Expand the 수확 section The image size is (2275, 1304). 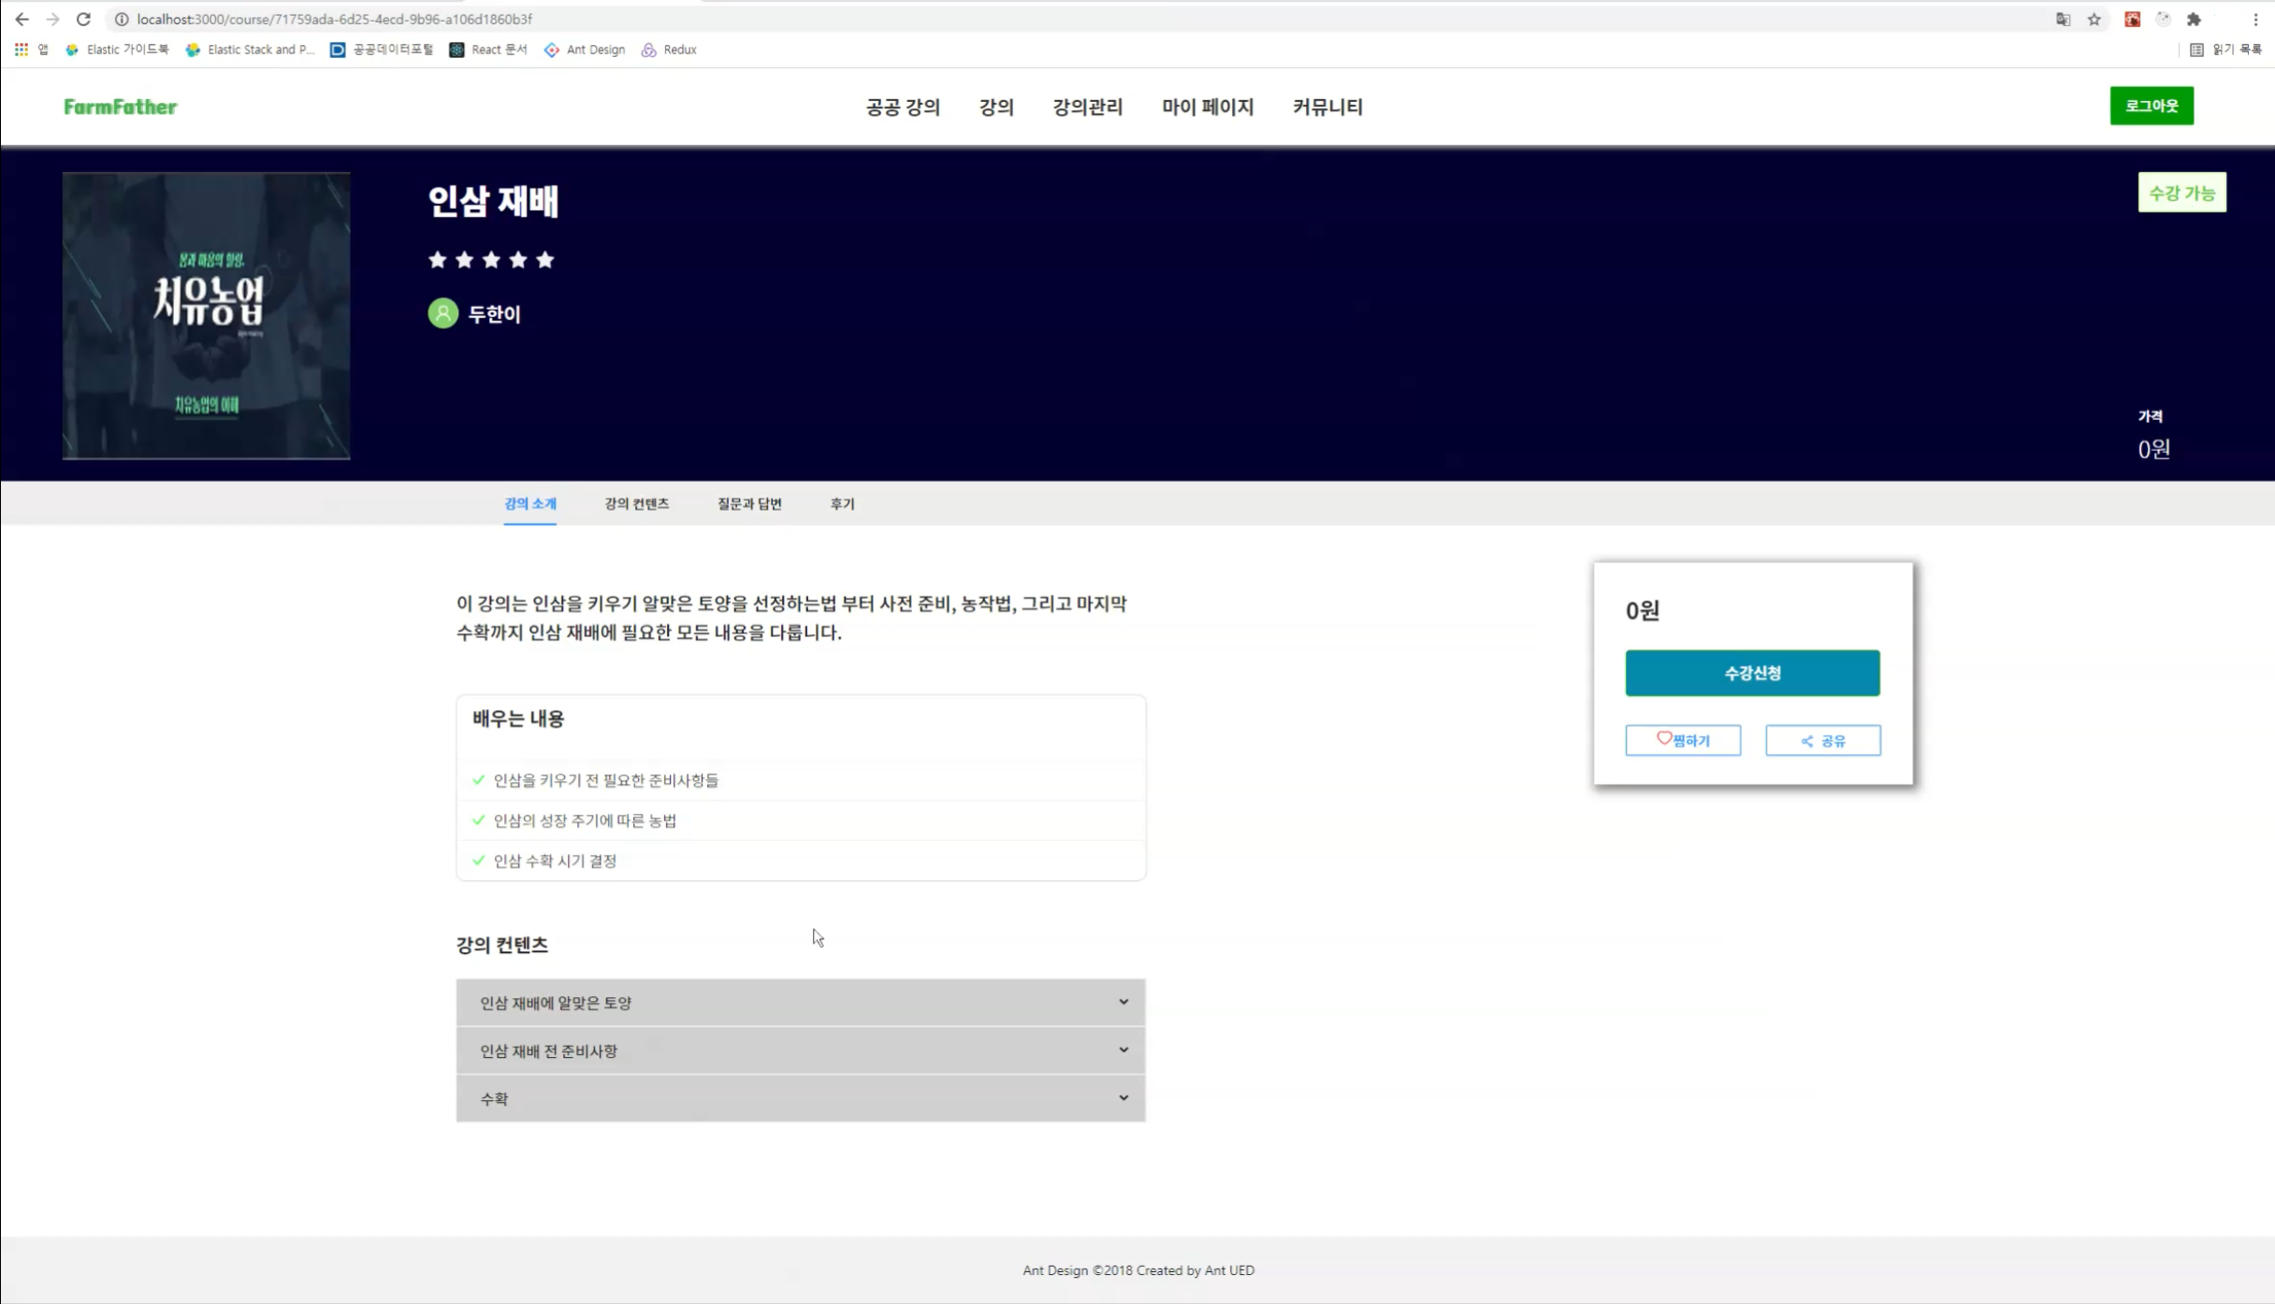(800, 1098)
